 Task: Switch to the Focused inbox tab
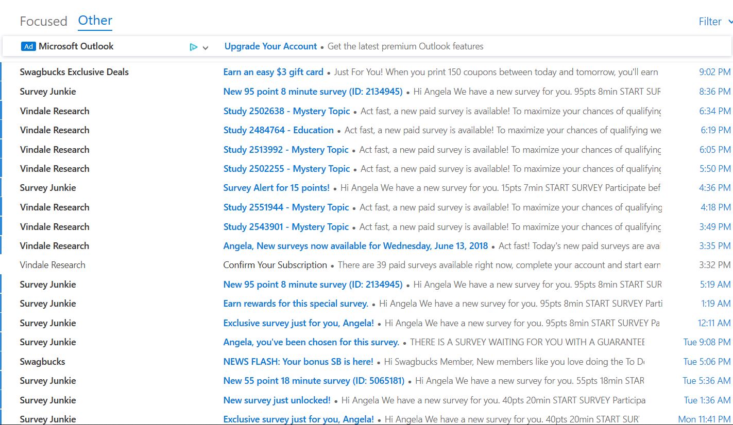pyautogui.click(x=43, y=21)
